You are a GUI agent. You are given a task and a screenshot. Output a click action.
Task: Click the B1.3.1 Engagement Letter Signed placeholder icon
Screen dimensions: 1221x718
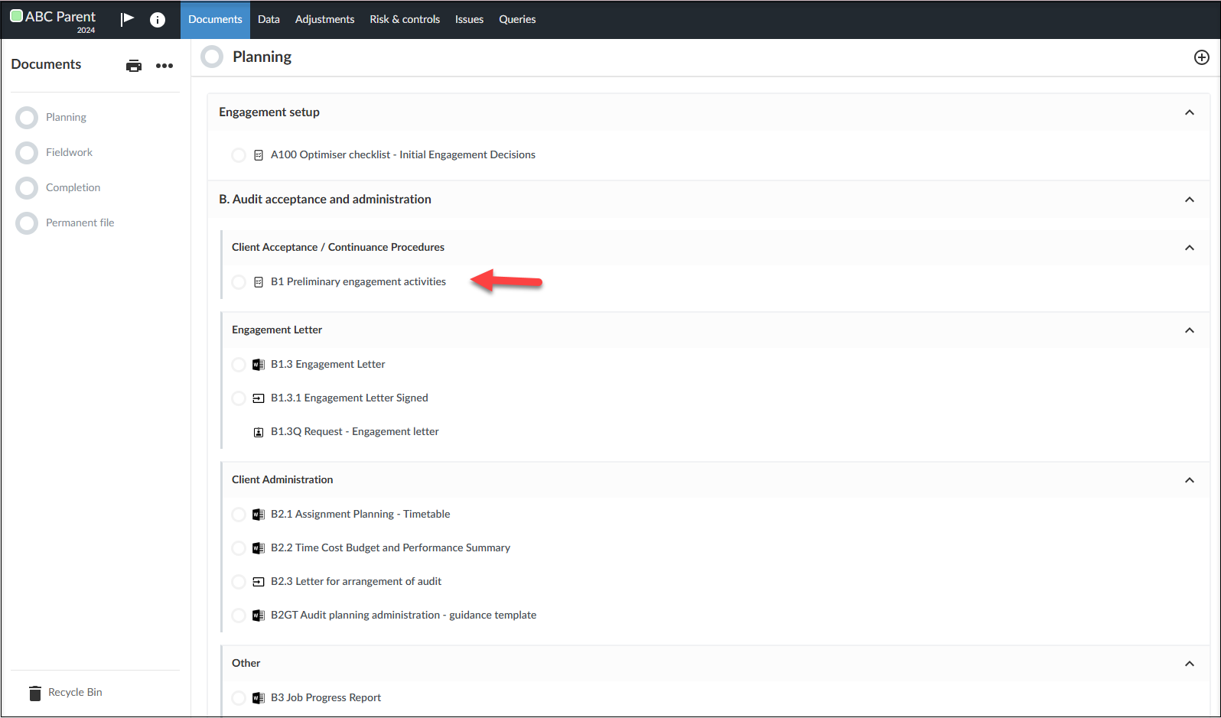tap(259, 398)
